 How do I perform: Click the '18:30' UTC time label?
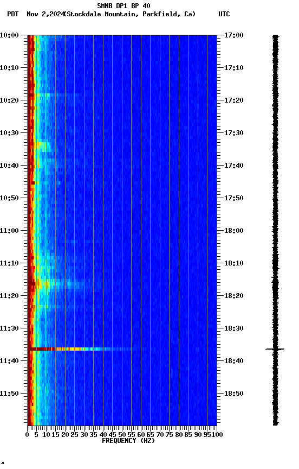click(x=234, y=329)
